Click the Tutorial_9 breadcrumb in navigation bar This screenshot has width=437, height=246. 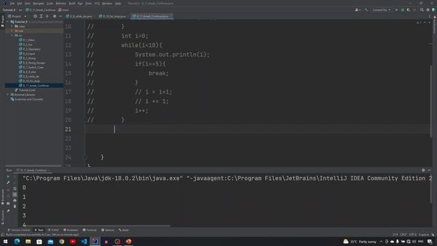[9, 10]
